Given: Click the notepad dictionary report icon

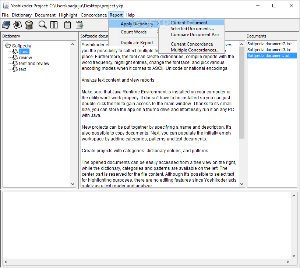Looking at the screenshot, I should coord(67,25).
